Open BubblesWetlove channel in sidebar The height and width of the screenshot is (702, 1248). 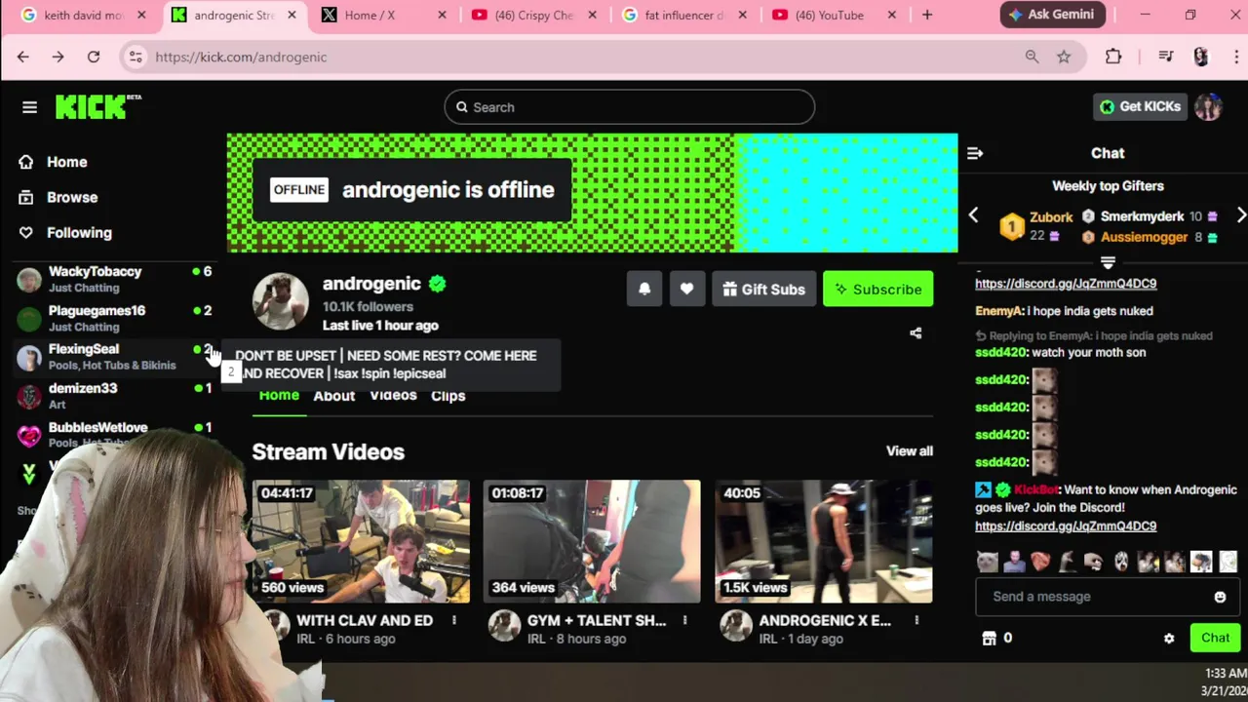[x=115, y=433]
